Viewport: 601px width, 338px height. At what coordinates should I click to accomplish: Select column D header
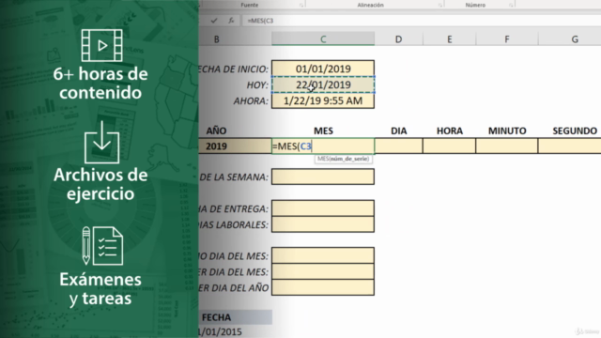(x=398, y=39)
